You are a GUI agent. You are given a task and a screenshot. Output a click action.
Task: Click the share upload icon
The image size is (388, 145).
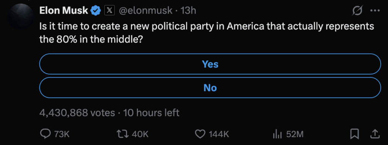(x=375, y=134)
